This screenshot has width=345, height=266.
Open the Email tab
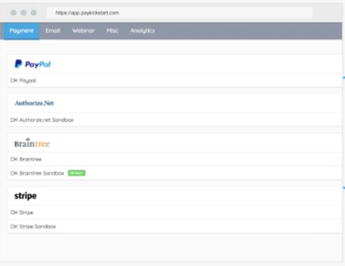coord(53,31)
